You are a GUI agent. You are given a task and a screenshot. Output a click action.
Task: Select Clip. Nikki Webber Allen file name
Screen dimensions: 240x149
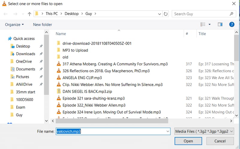coord(112,85)
